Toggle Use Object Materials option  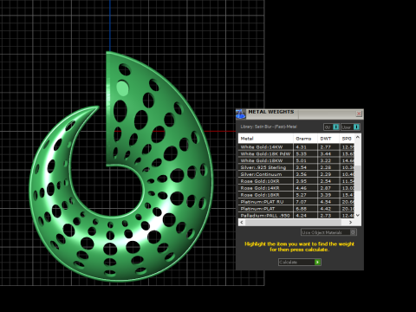pyautogui.click(x=328, y=232)
